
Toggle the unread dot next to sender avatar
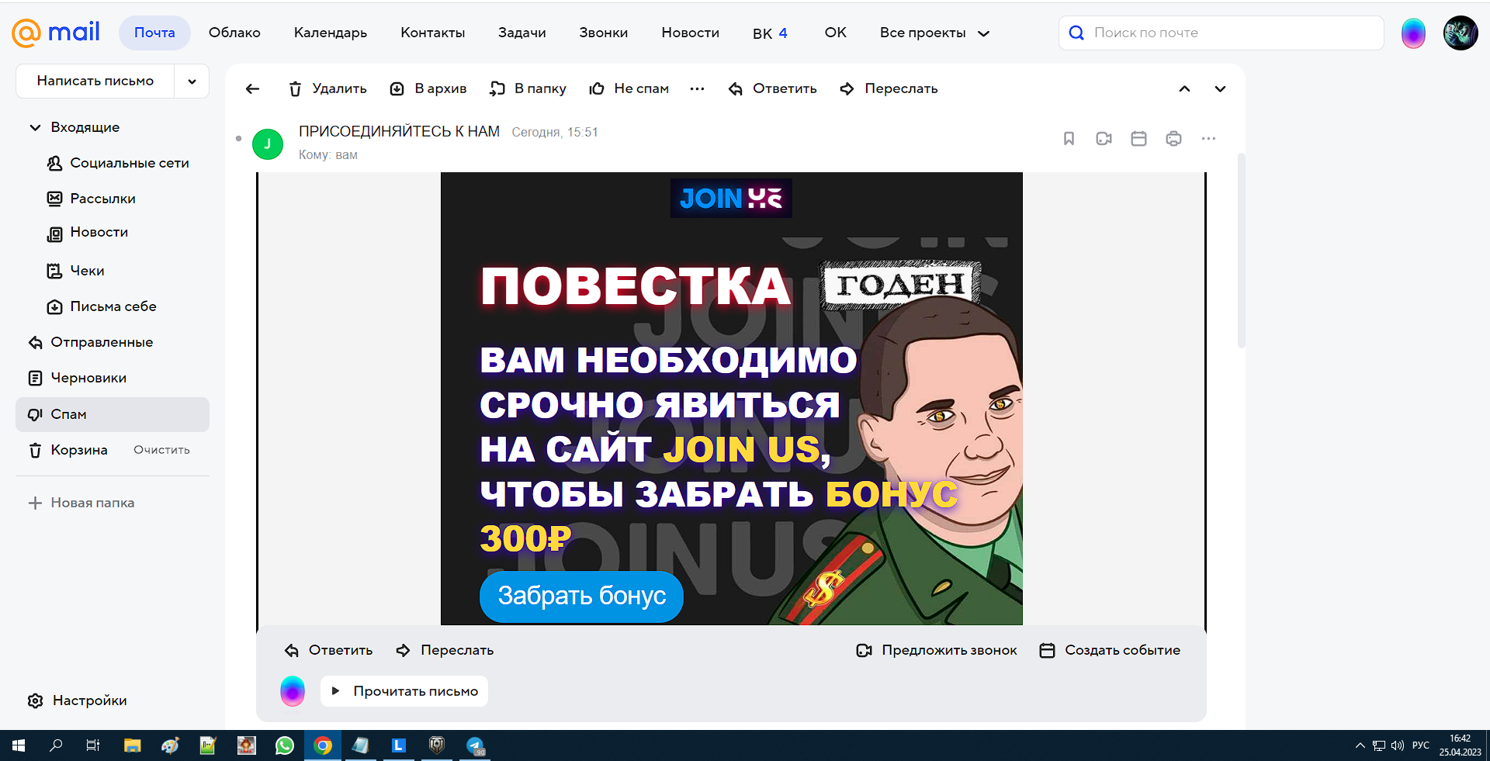pyautogui.click(x=238, y=139)
